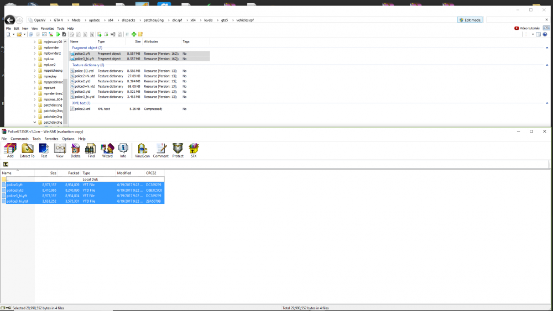
Task: Click the WinRAR Add button
Action: (x=10, y=150)
